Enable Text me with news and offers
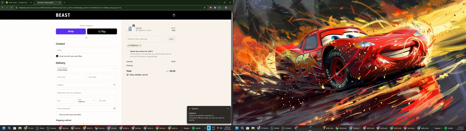This screenshot has width=466, height=131. coord(57,115)
